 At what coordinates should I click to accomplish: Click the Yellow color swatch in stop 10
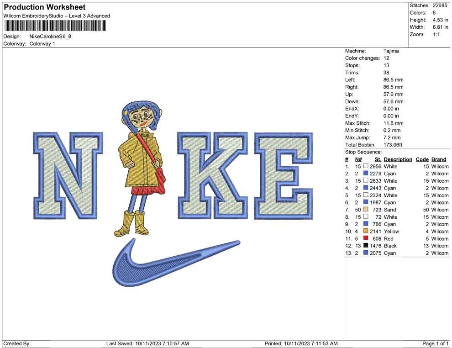click(366, 231)
